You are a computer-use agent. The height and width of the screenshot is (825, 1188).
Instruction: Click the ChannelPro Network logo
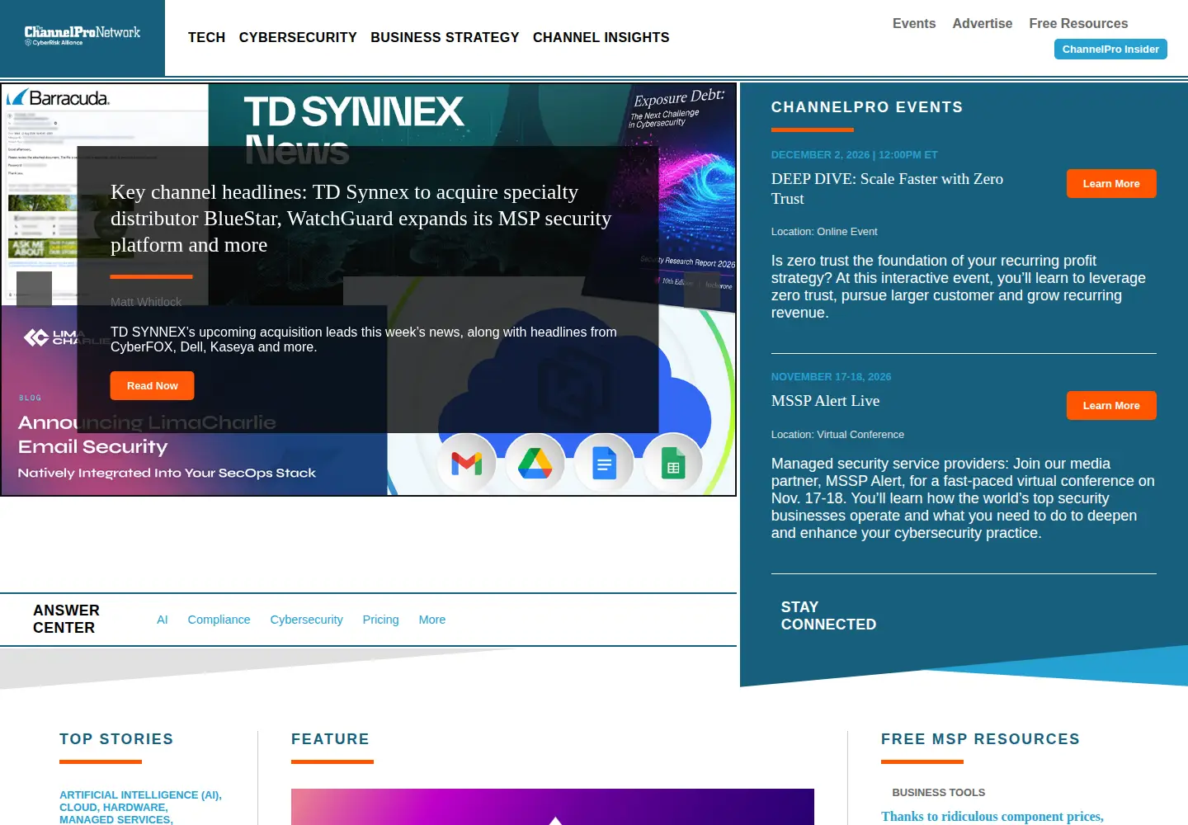(x=82, y=35)
